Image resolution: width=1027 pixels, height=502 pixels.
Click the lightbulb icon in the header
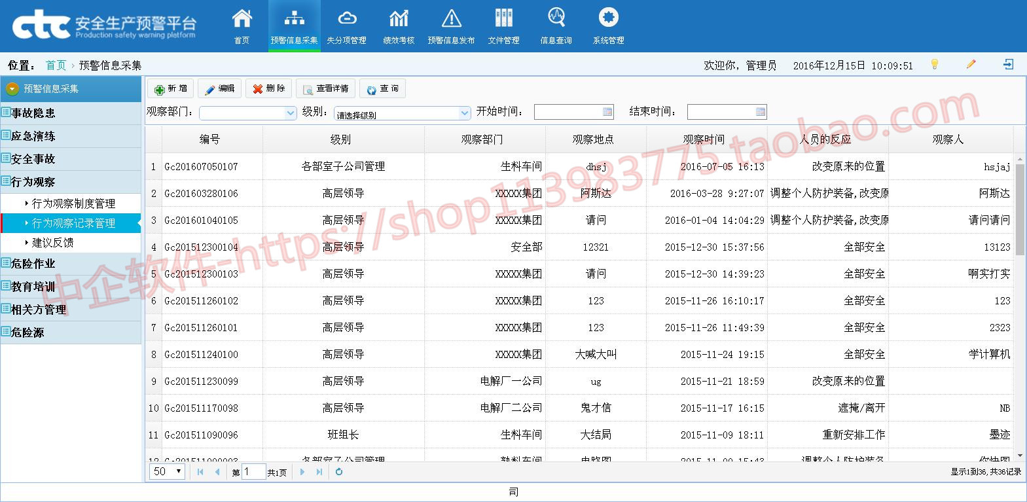point(935,64)
